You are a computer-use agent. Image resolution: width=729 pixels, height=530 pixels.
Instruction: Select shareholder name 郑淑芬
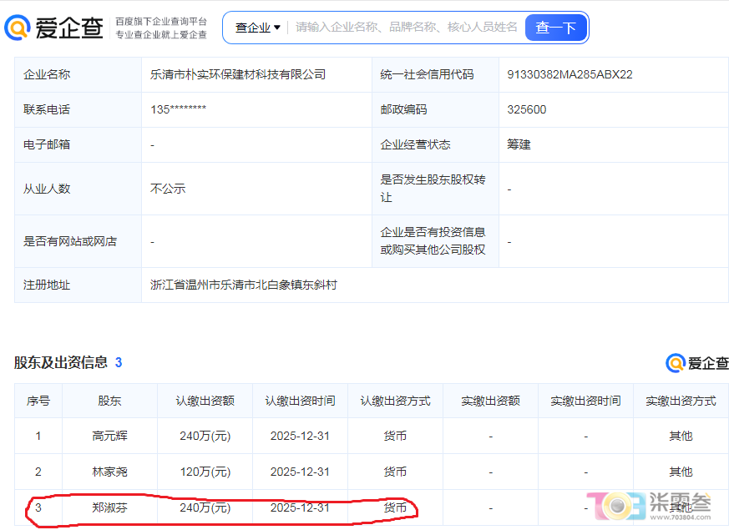(109, 507)
